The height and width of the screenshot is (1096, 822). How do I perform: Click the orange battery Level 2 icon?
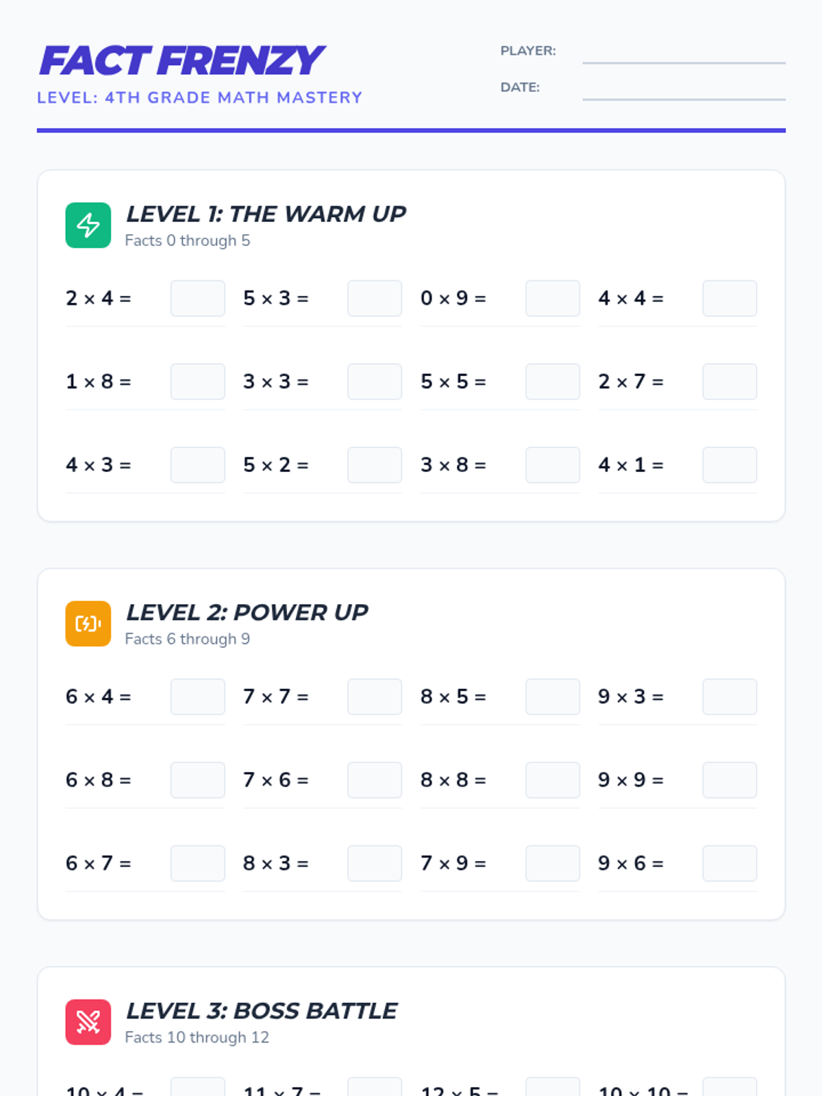(x=88, y=623)
